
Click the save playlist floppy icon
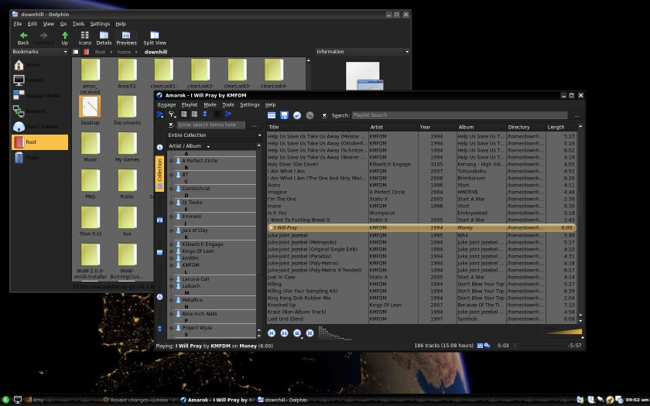coord(284,115)
